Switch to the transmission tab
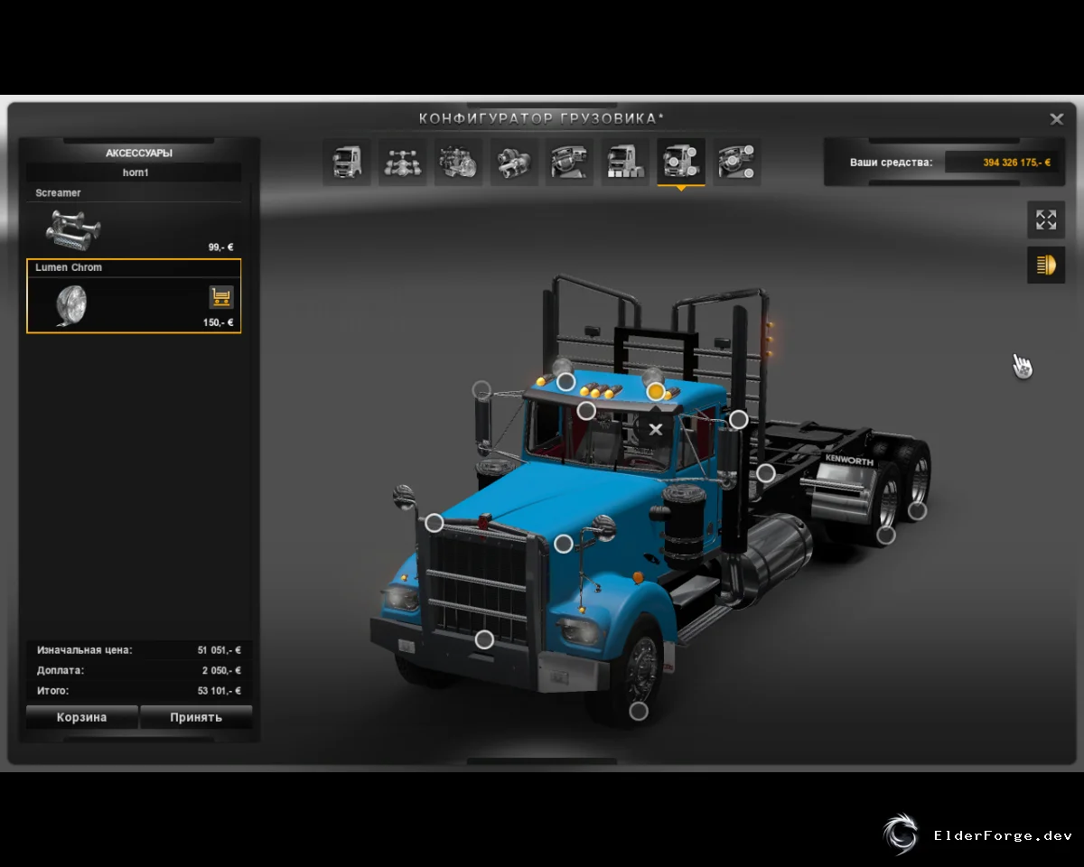Image resolution: width=1084 pixels, height=867 pixels. [x=515, y=163]
